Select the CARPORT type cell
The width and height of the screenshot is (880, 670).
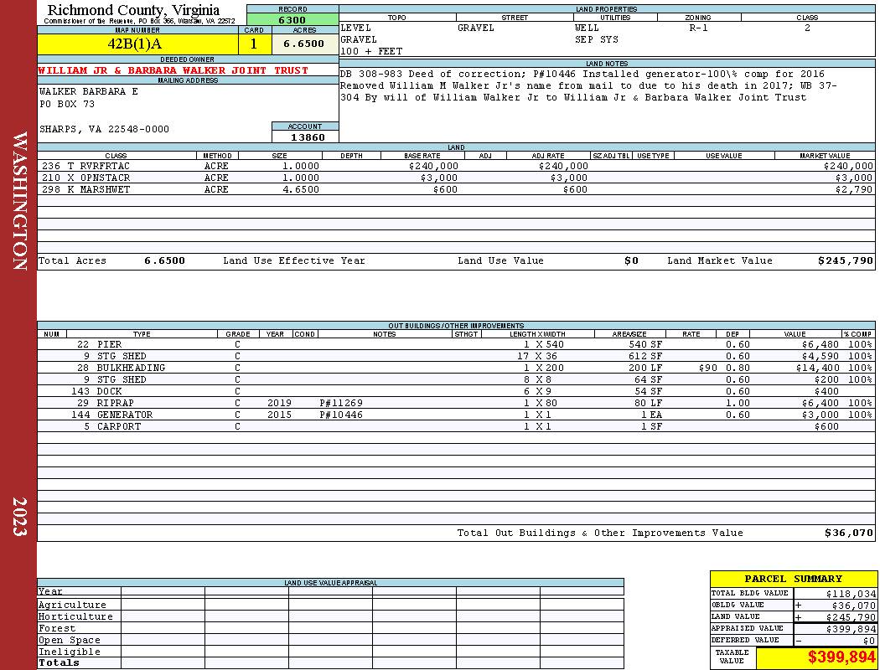point(118,427)
